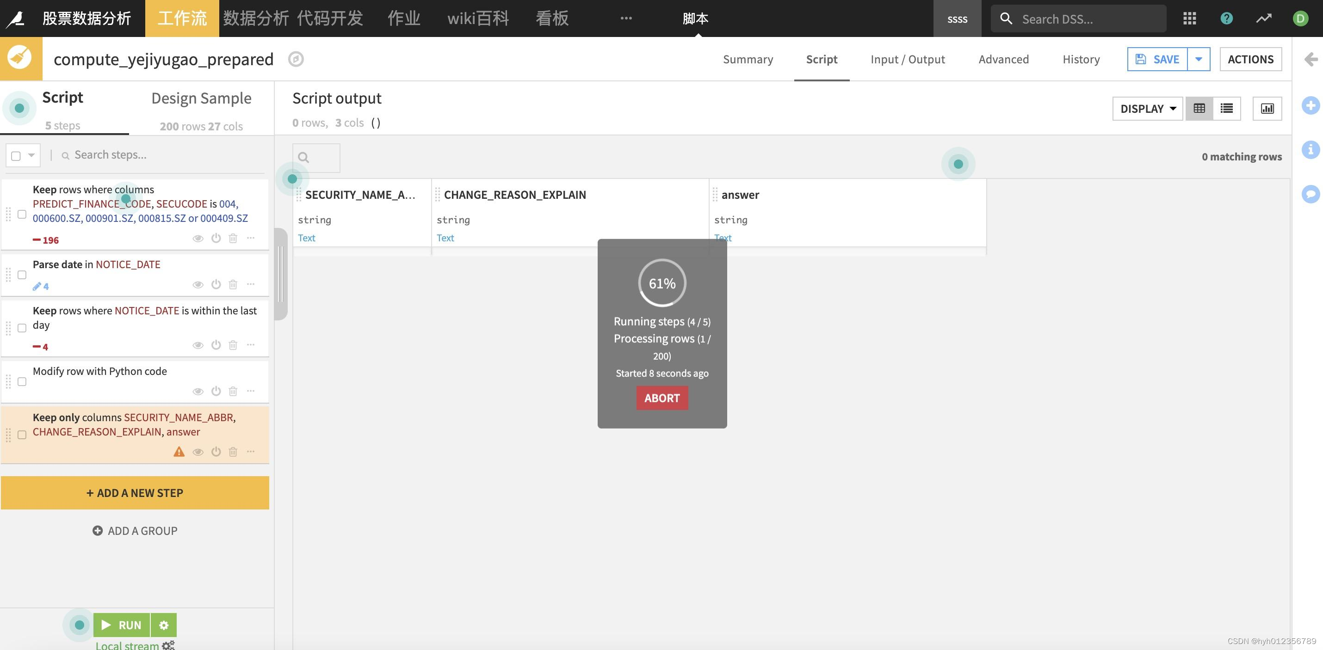Switch to the Input / Output tab

(908, 59)
